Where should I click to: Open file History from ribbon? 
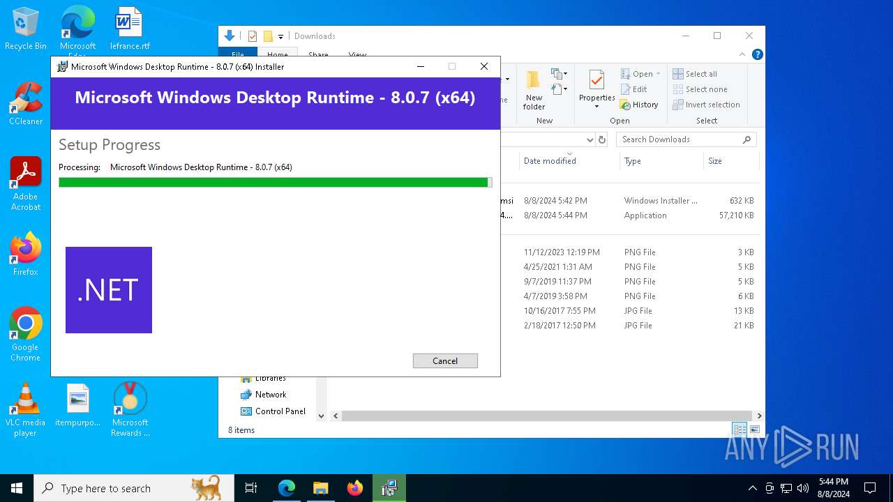pyautogui.click(x=639, y=105)
